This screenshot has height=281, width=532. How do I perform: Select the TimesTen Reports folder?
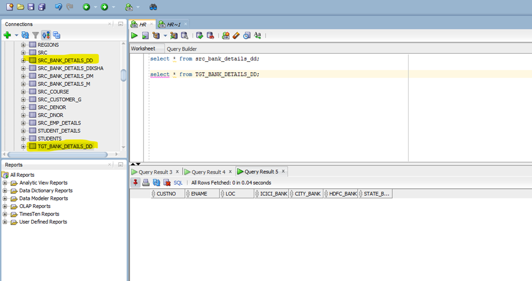[x=39, y=214]
